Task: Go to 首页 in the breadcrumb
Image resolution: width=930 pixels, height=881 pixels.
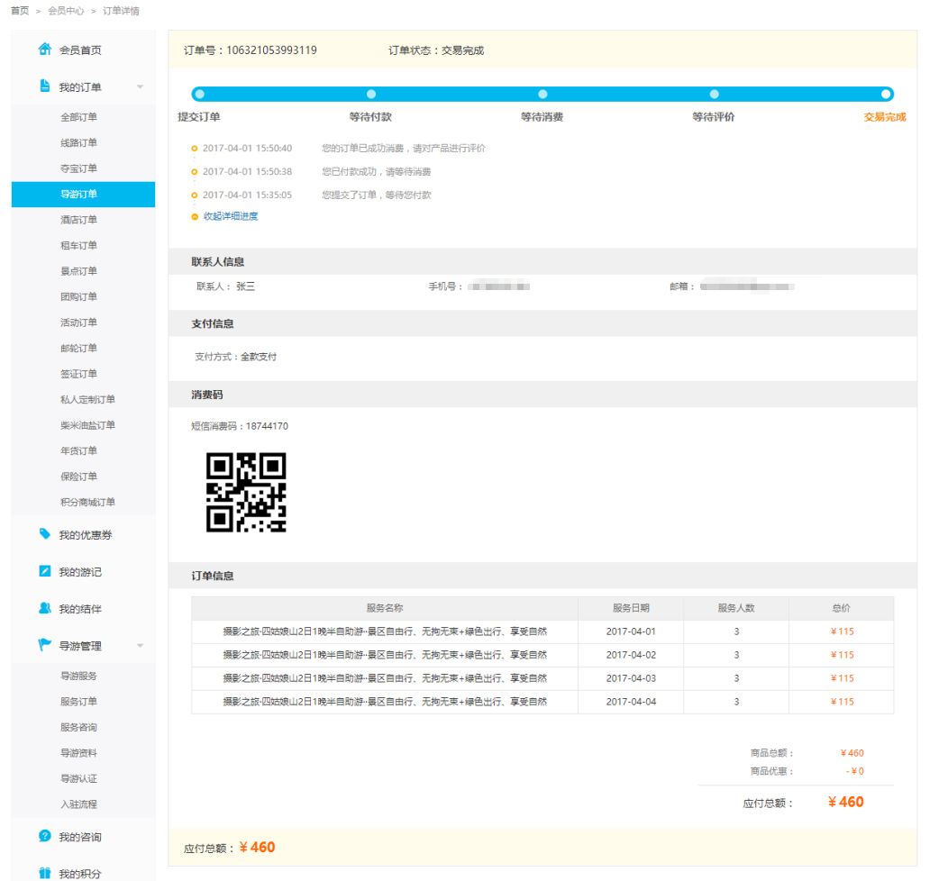Action: tap(20, 11)
